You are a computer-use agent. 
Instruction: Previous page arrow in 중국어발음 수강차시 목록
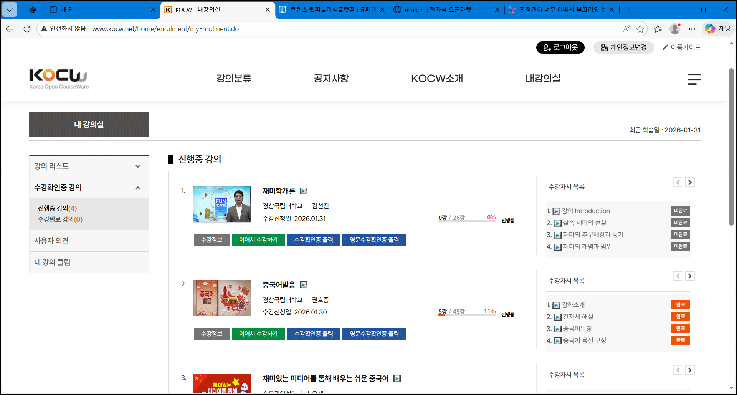coord(678,276)
